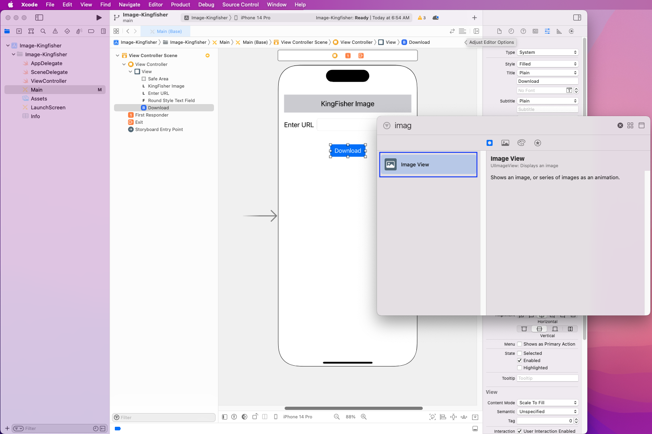Open the Debug menu
The height and width of the screenshot is (434, 652).
(x=206, y=5)
